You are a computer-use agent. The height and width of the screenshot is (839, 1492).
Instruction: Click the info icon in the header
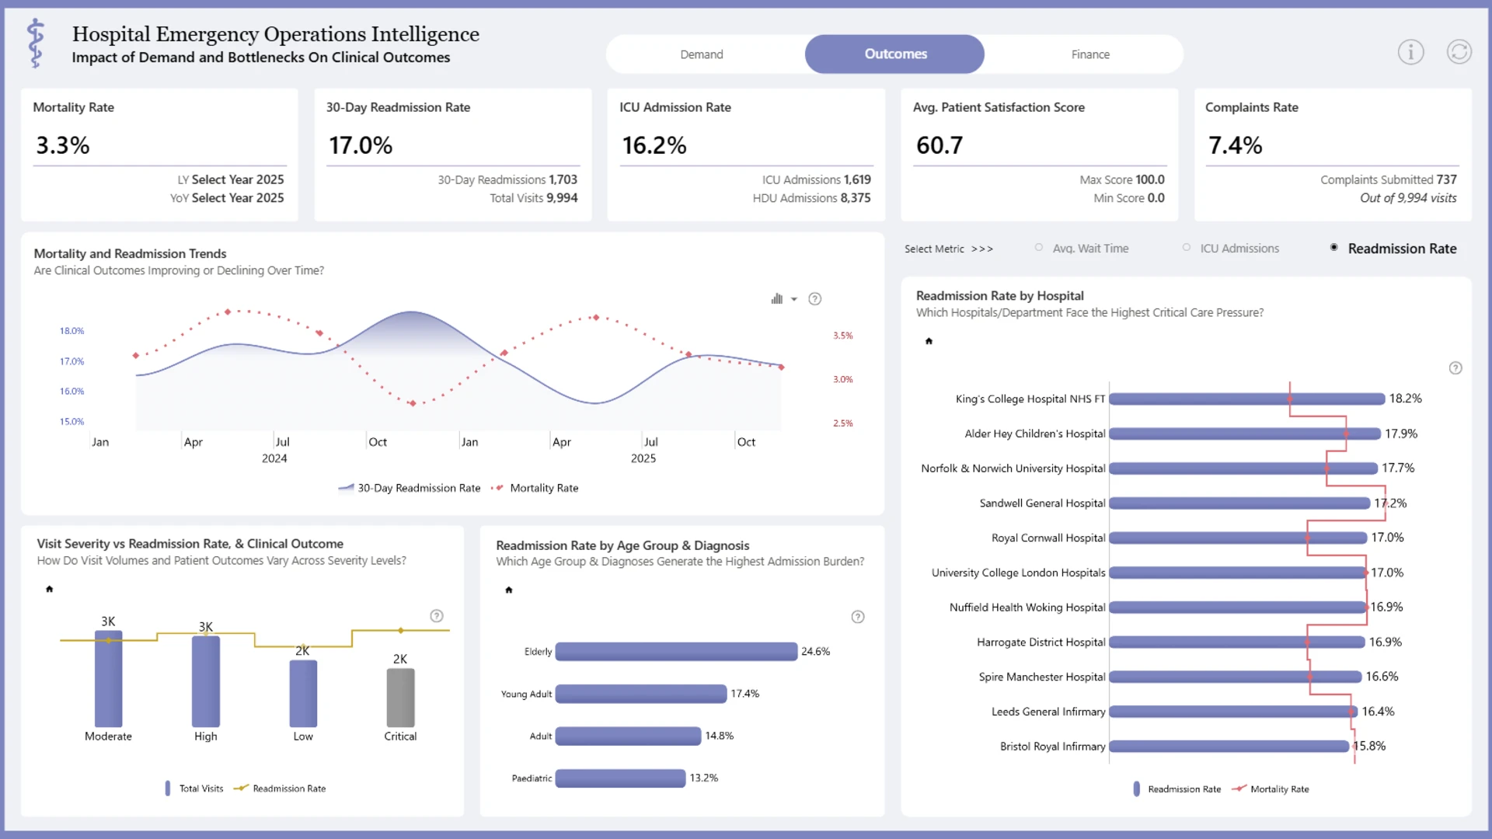click(1410, 52)
